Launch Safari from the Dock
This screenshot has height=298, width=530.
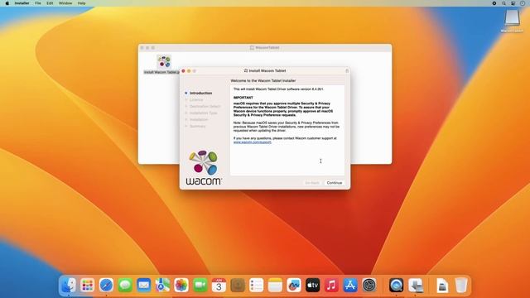(106, 286)
